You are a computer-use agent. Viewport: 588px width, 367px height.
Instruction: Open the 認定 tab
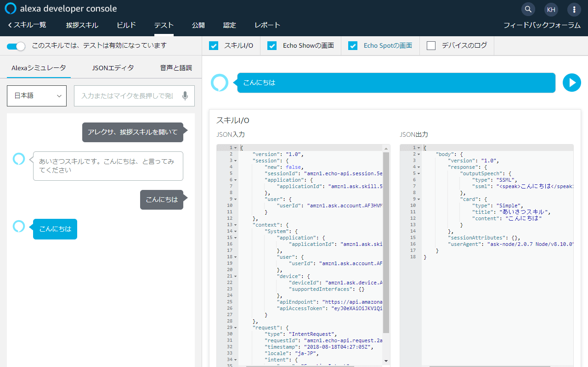coord(230,25)
